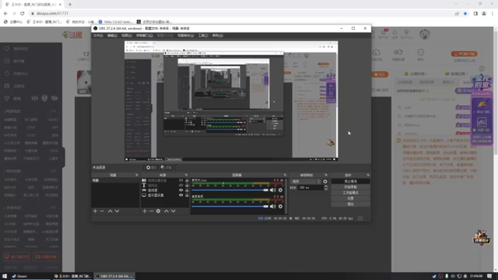Open desktop audio settings gear
This screenshot has height=280, width=498.
pyautogui.click(x=280, y=207)
